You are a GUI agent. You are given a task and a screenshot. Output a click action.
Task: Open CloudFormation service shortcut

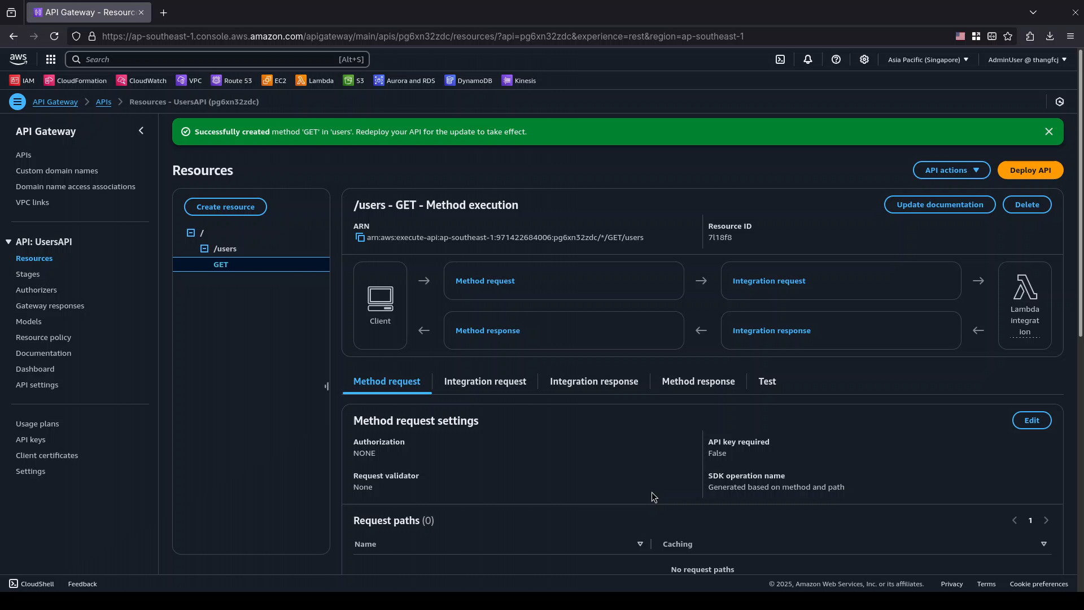tap(76, 81)
